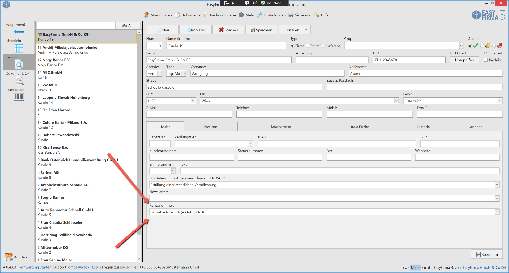Open the PLZ dropdown
Screen dimensions: 509x273
[x=193, y=101]
